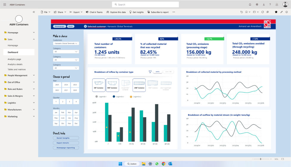This screenshot has width=291, height=167.
Task: Click the filter funnel icon in inflow chart
Action: (150, 72)
